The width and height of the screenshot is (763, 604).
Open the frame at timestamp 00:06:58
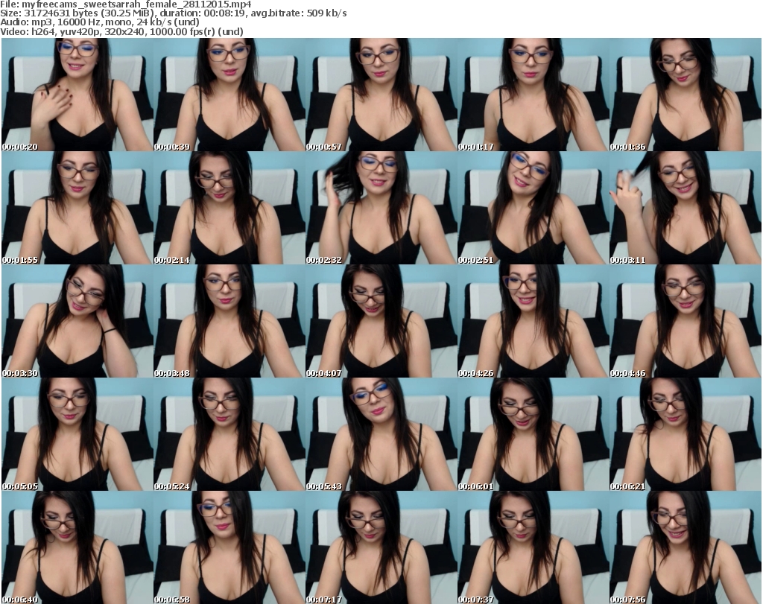229,547
